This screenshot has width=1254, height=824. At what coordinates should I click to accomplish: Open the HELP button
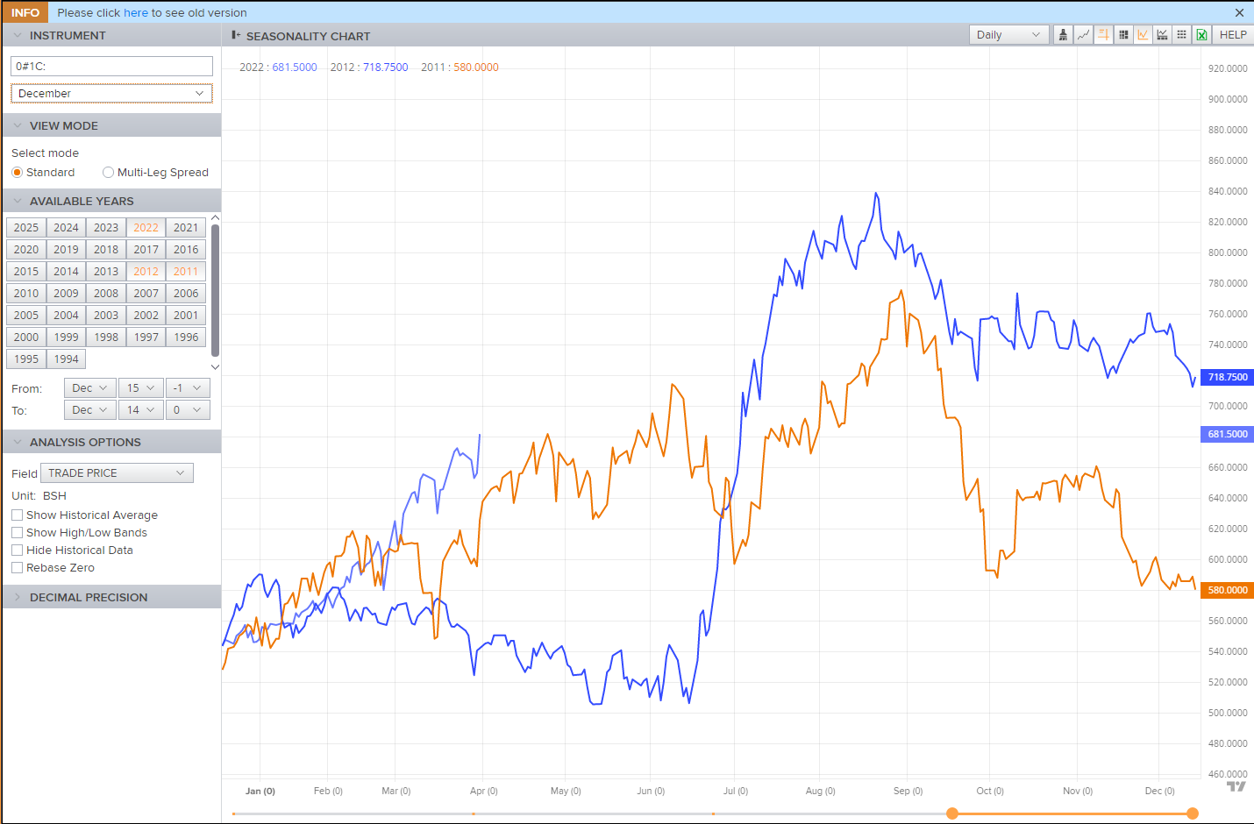pos(1233,35)
